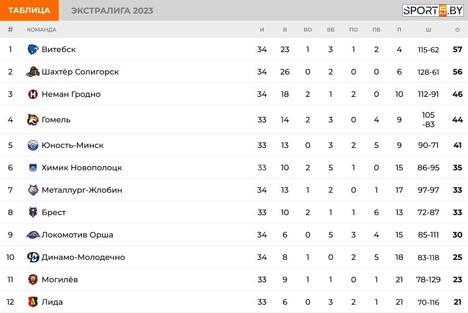Click the Юность-Минск round logo
The width and height of the screenshot is (468, 313).
pyautogui.click(x=33, y=145)
